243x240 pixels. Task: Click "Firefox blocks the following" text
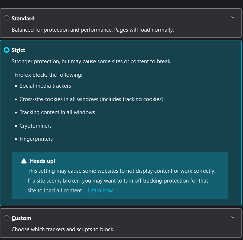49,75
